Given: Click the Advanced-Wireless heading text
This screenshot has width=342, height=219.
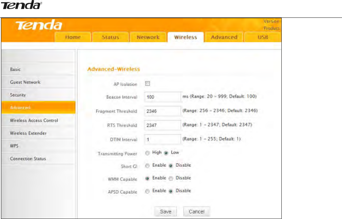Looking at the screenshot, I should pos(113,69).
